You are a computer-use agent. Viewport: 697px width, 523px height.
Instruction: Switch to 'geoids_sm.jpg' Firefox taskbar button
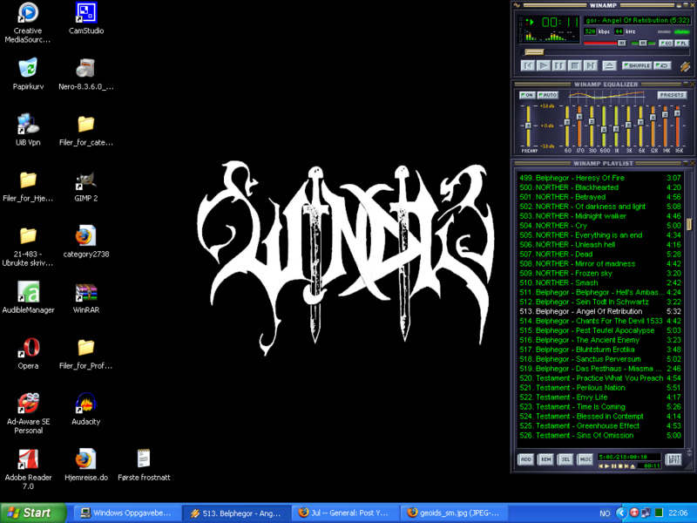[453, 513]
